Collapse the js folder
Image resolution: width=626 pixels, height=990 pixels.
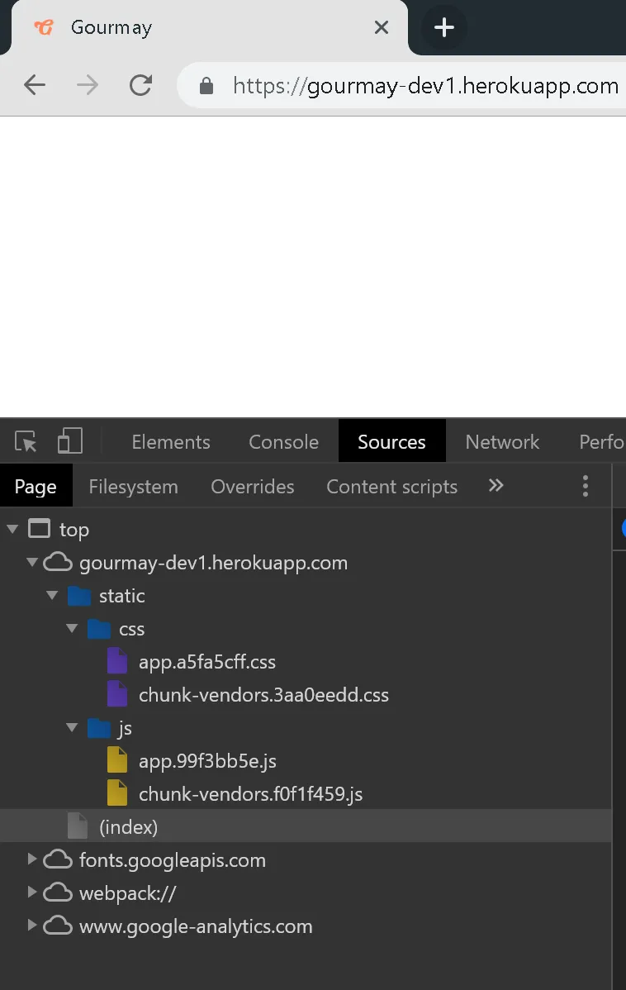(72, 727)
